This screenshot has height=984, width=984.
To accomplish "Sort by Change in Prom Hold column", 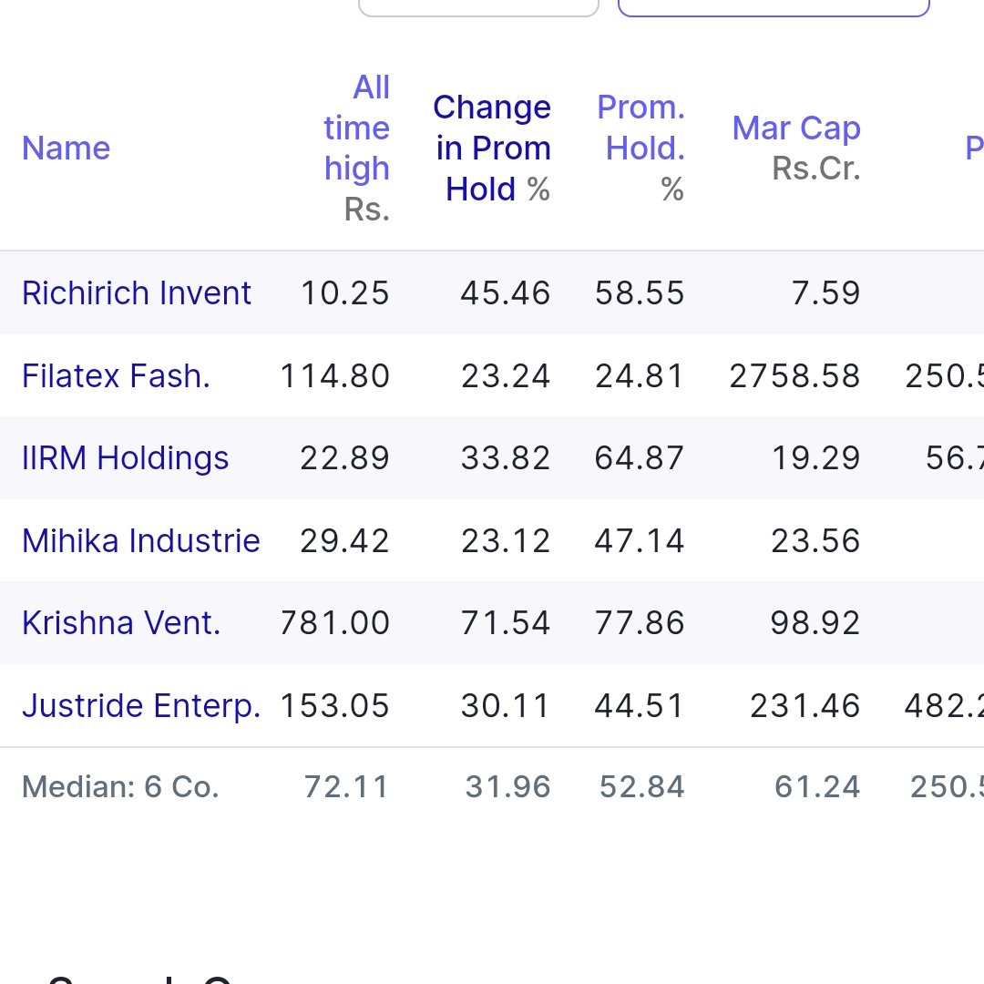I will (x=492, y=149).
